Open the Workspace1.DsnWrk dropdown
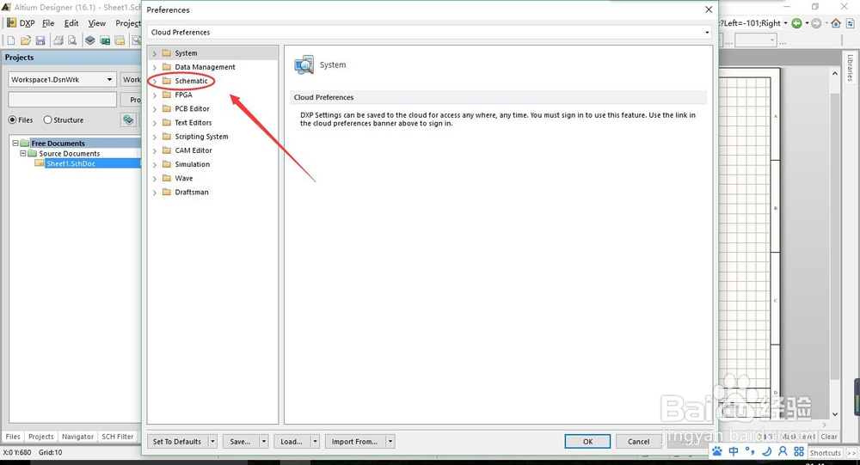The width and height of the screenshot is (860, 465). [109, 80]
